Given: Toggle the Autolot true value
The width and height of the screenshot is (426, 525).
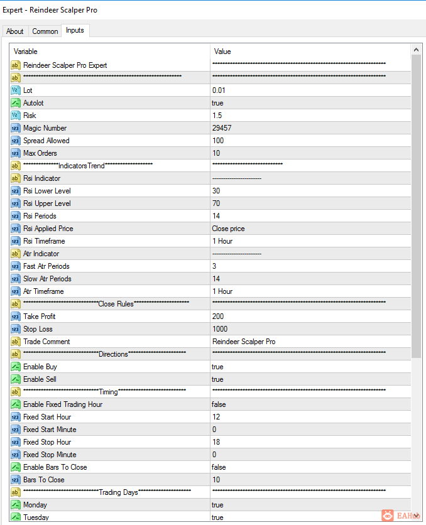Looking at the screenshot, I should [310, 103].
